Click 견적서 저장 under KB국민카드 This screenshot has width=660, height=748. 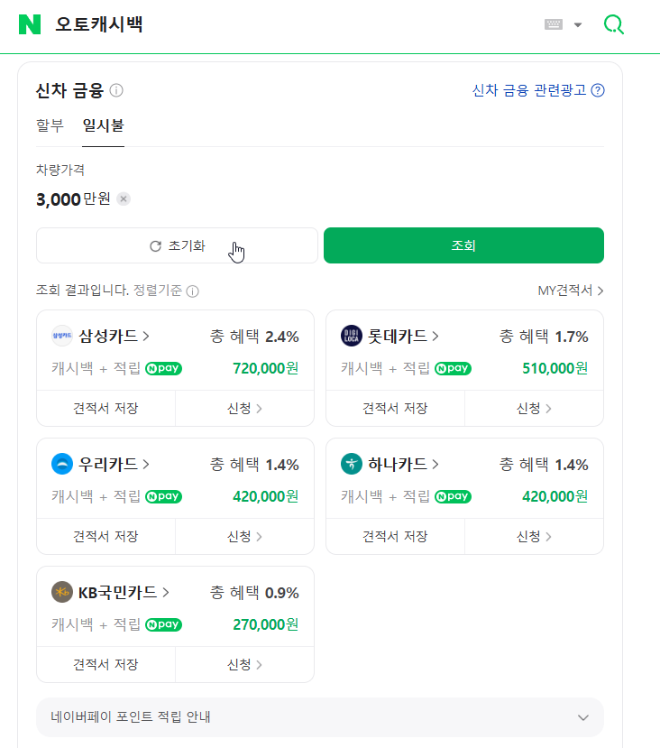click(105, 664)
